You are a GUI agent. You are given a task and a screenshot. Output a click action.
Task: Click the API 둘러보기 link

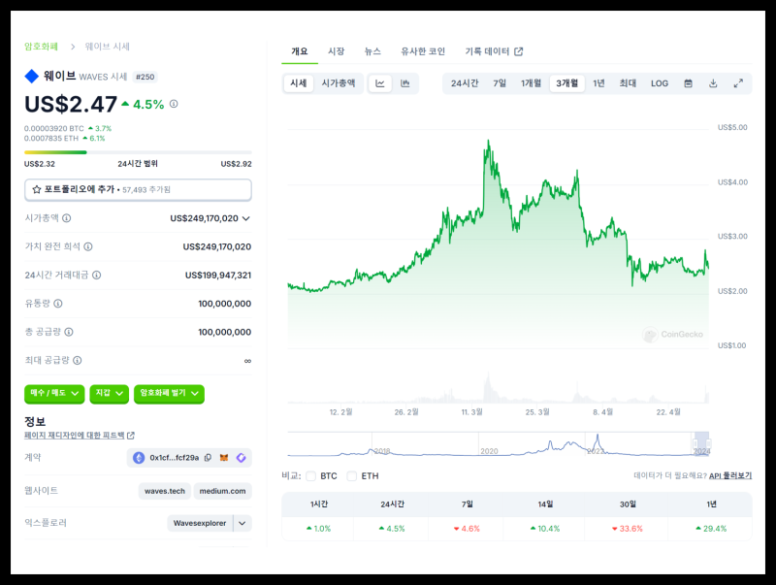tap(729, 476)
